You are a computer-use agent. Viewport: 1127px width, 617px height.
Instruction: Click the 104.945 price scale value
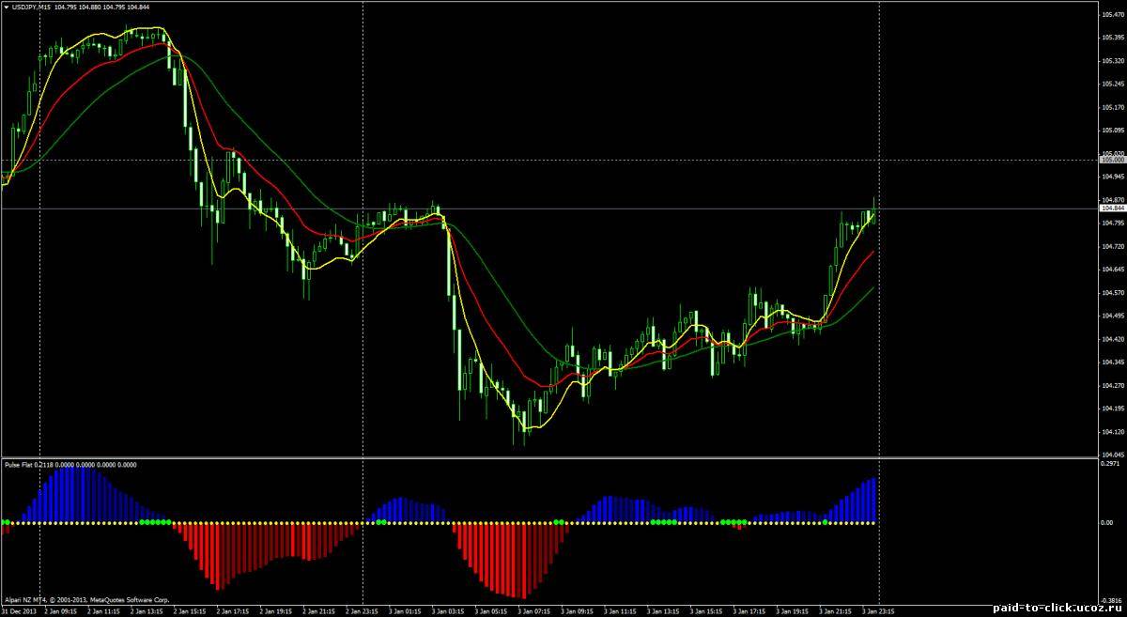1112,177
